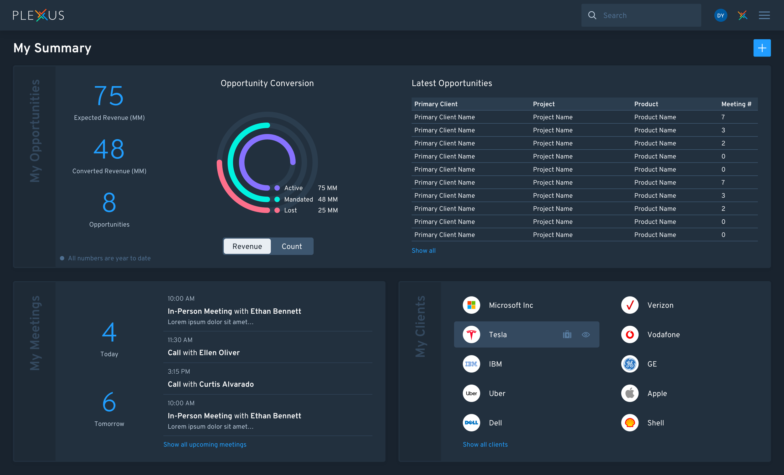
Task: Open Show all clients link
Action: coord(485,445)
